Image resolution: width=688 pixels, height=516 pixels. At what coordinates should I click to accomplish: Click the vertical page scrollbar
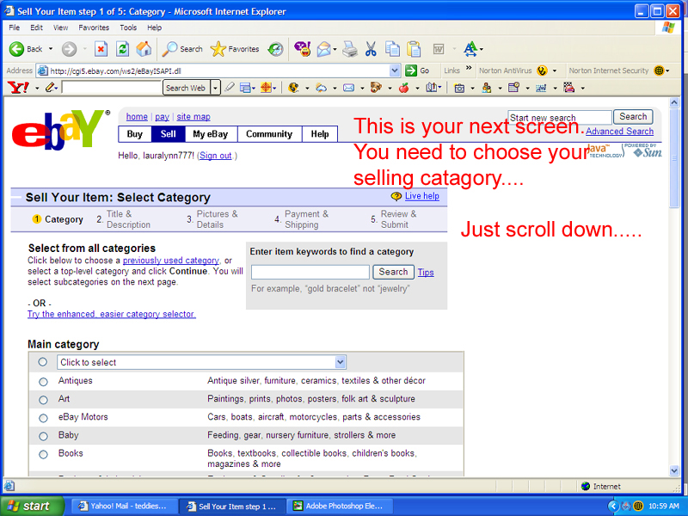pyautogui.click(x=674, y=301)
